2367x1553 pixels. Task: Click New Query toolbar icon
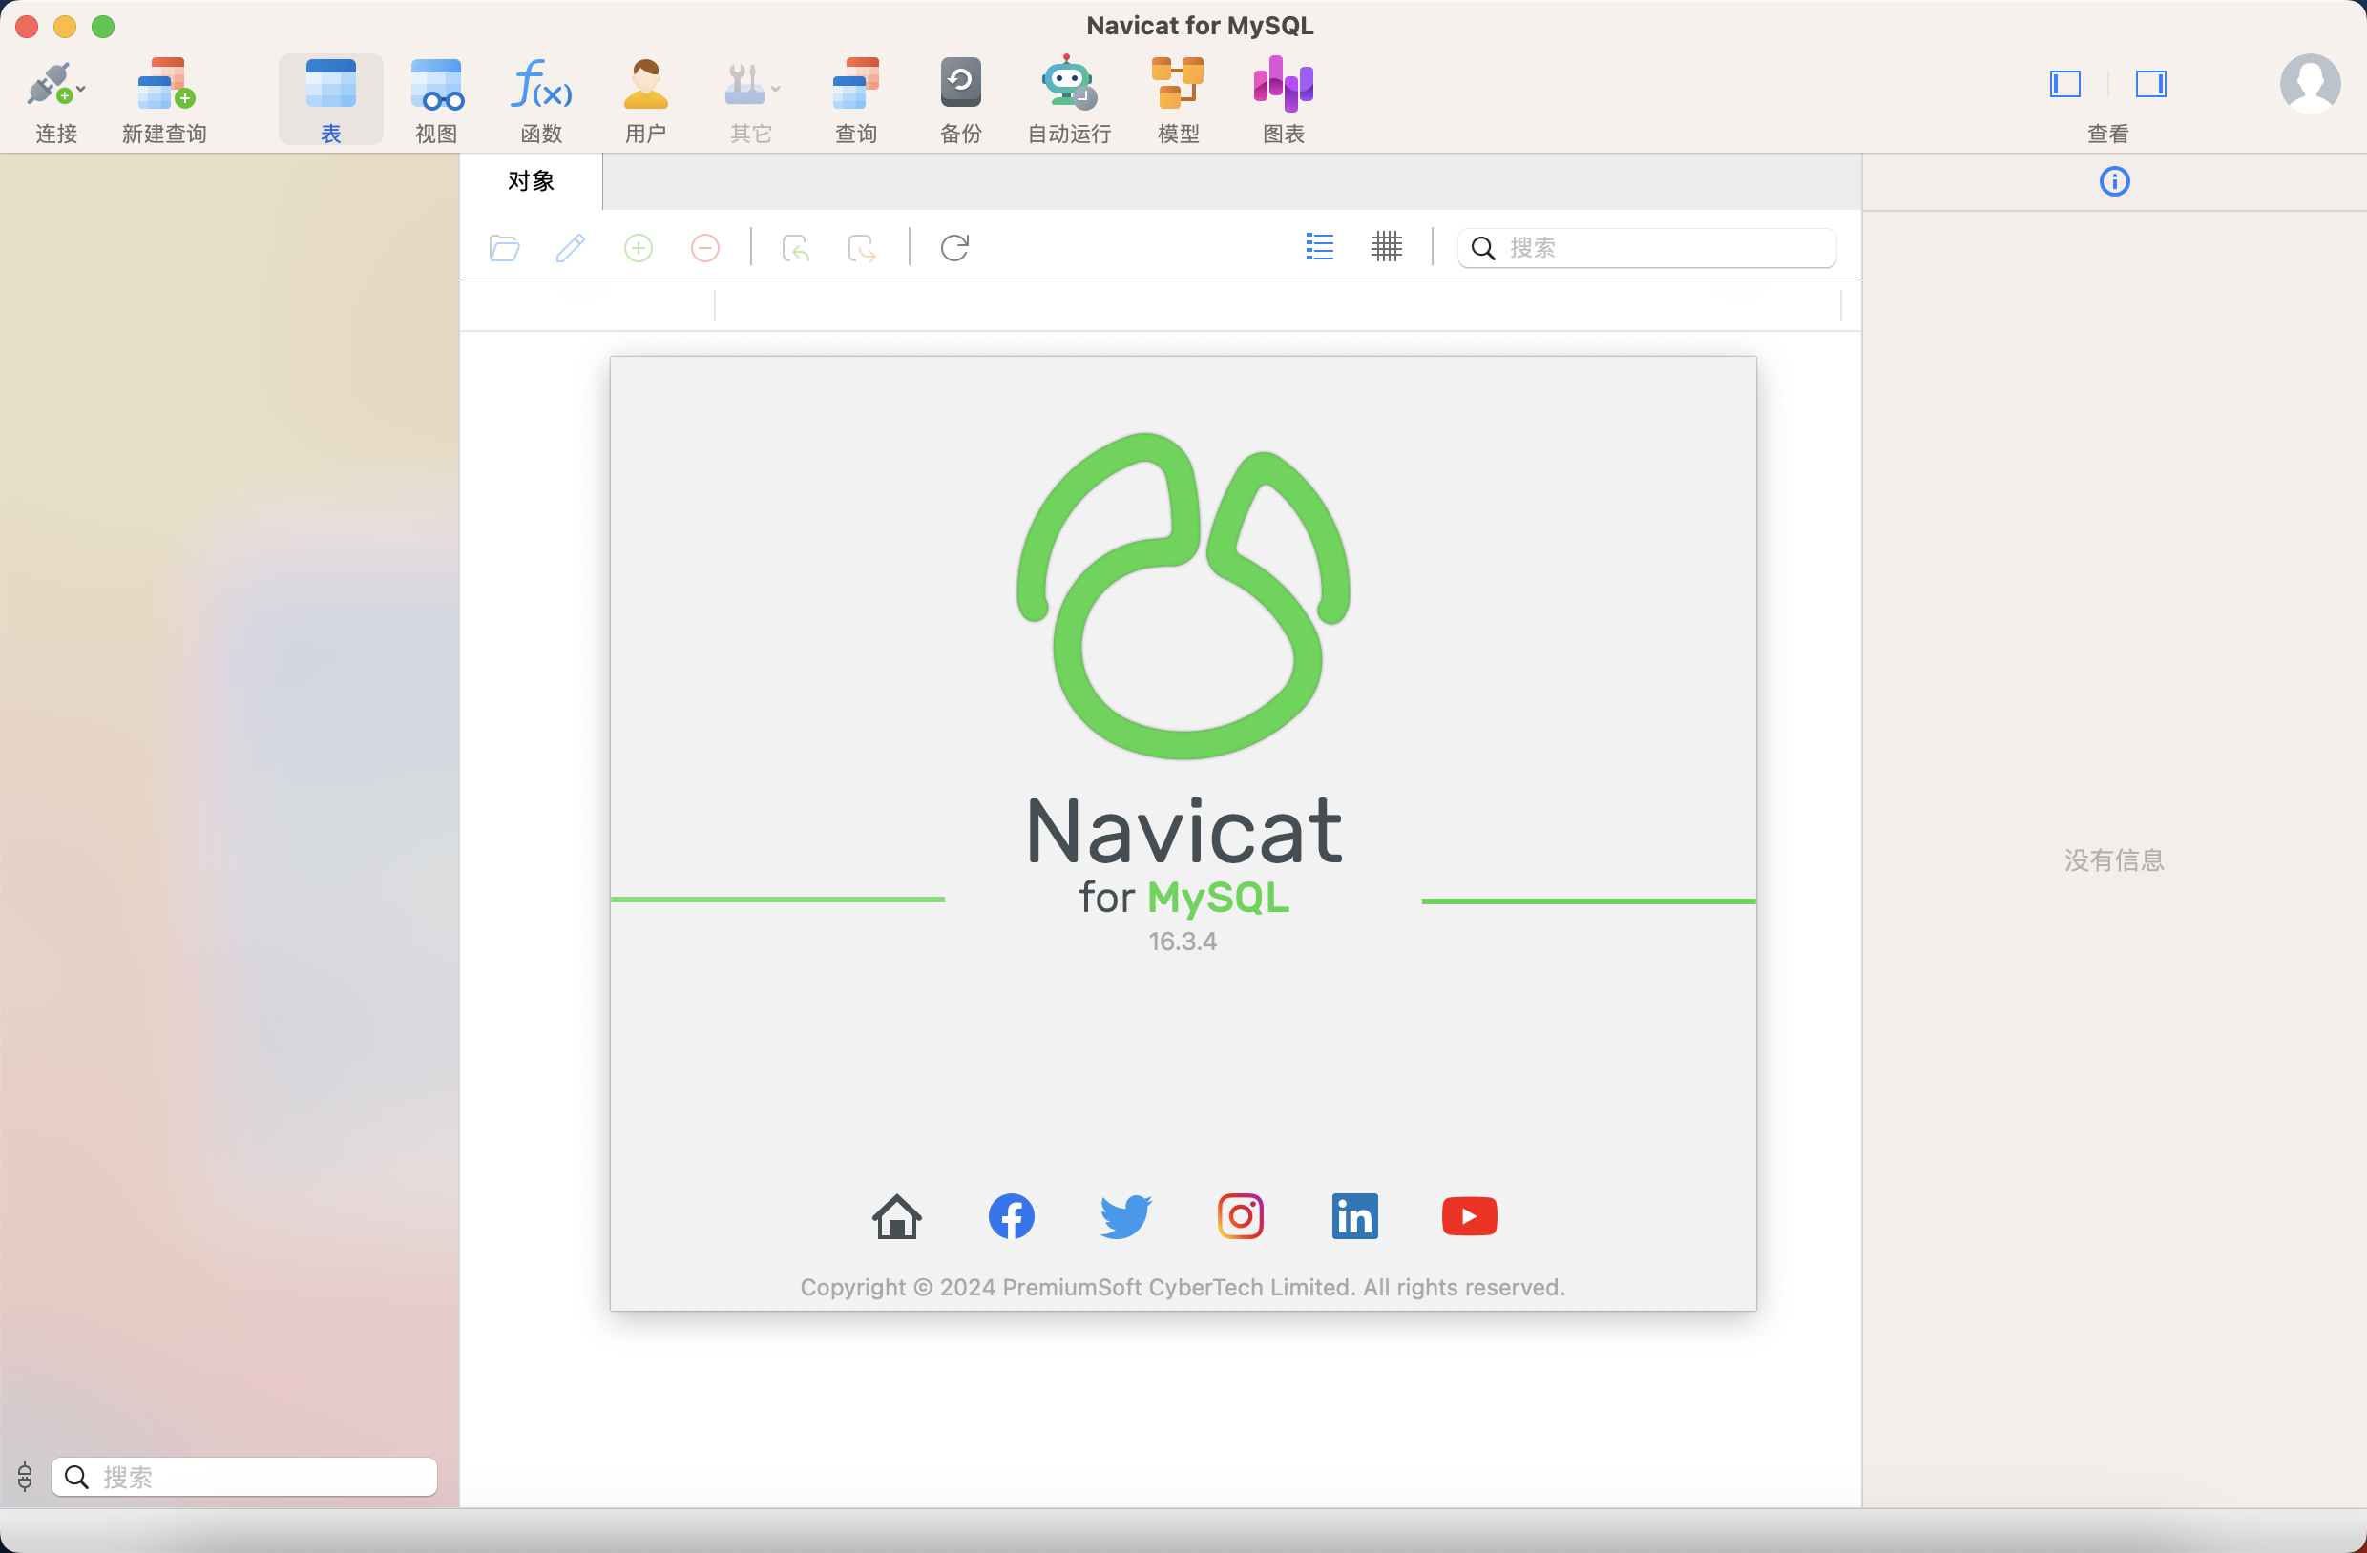(165, 84)
